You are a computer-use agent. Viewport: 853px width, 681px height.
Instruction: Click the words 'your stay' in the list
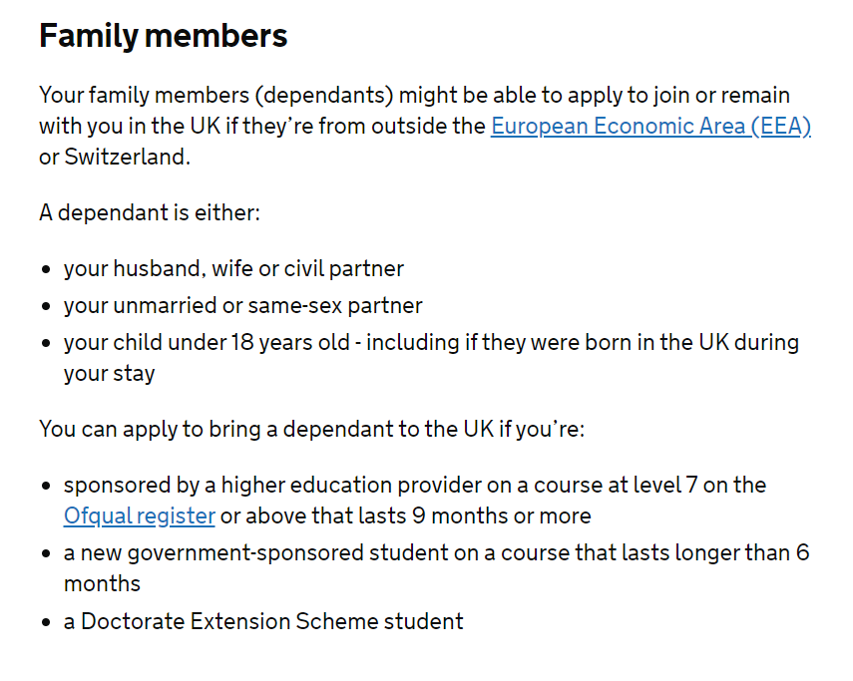click(x=110, y=374)
